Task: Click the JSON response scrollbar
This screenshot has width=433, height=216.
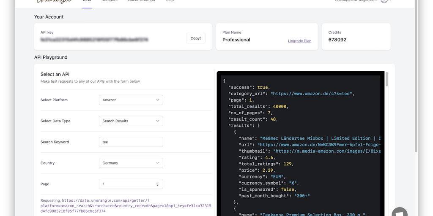Action: (x=386, y=79)
